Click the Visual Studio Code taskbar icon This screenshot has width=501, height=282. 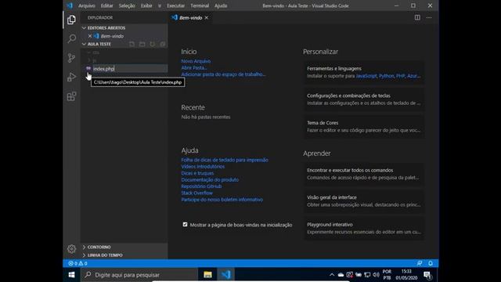pos(226,275)
